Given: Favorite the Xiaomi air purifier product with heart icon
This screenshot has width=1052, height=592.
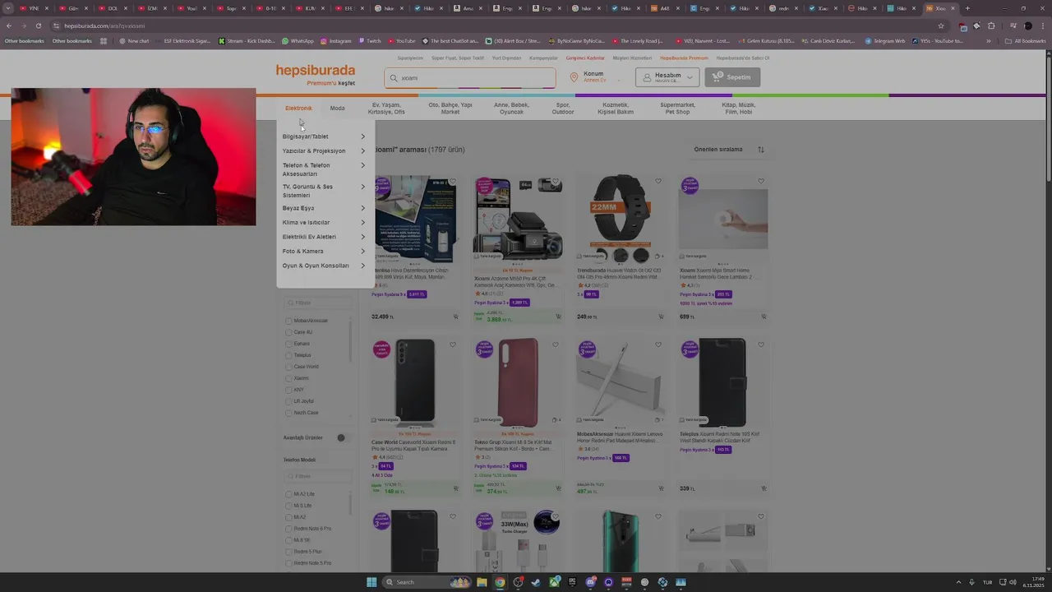Looking at the screenshot, I should [x=453, y=182].
